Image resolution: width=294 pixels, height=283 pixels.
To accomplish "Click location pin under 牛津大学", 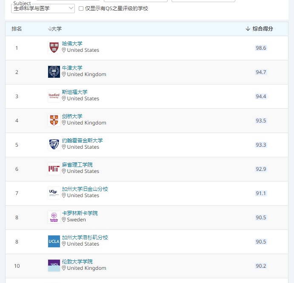I will [64, 74].
